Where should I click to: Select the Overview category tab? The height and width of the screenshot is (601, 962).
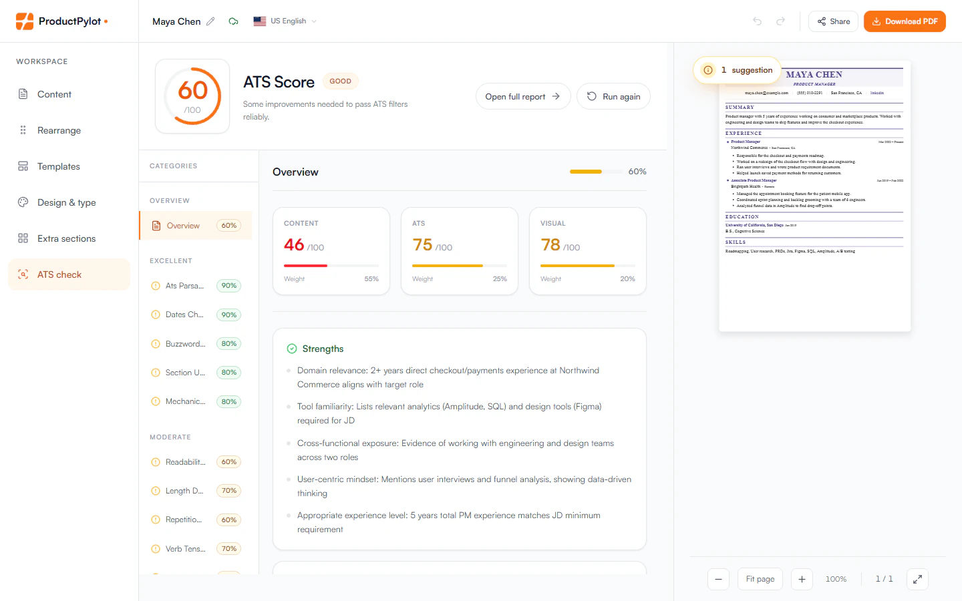pos(196,226)
